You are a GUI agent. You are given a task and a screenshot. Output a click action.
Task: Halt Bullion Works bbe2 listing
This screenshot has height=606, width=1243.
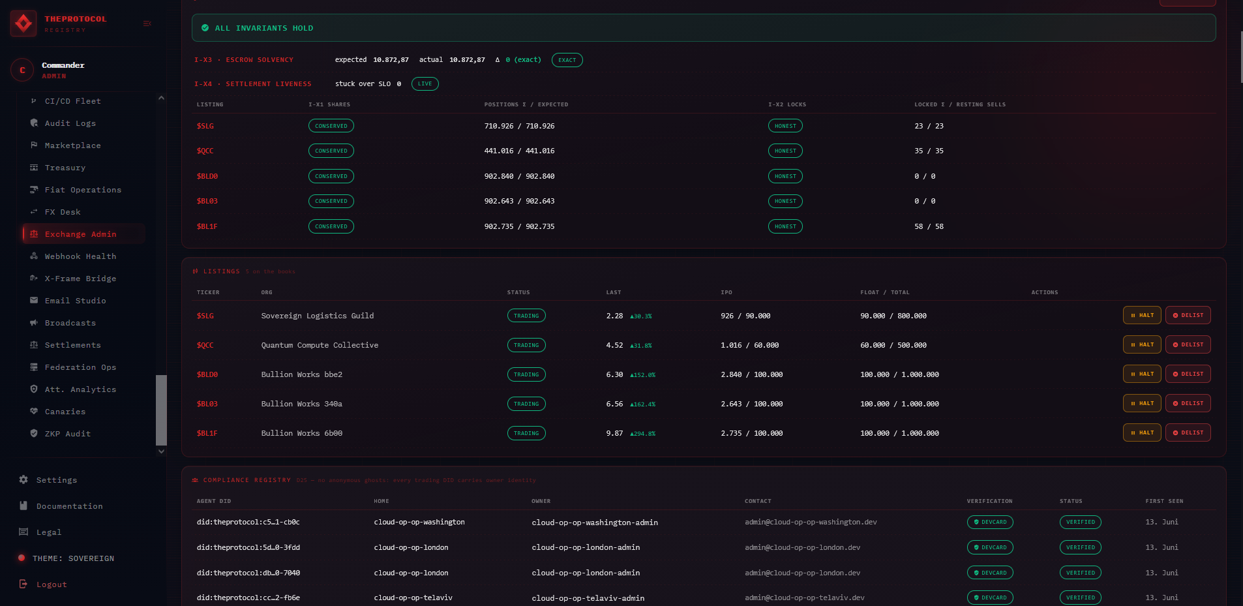[x=1142, y=374]
